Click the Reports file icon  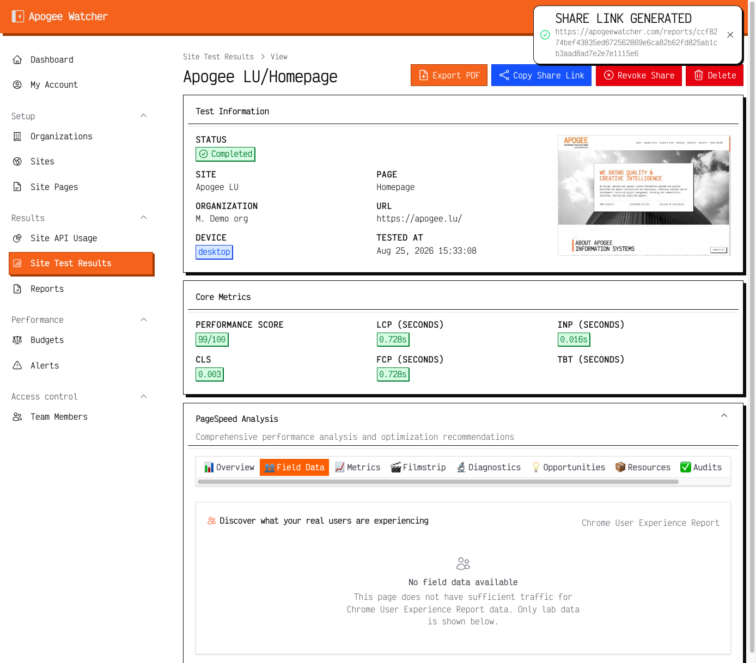17,288
